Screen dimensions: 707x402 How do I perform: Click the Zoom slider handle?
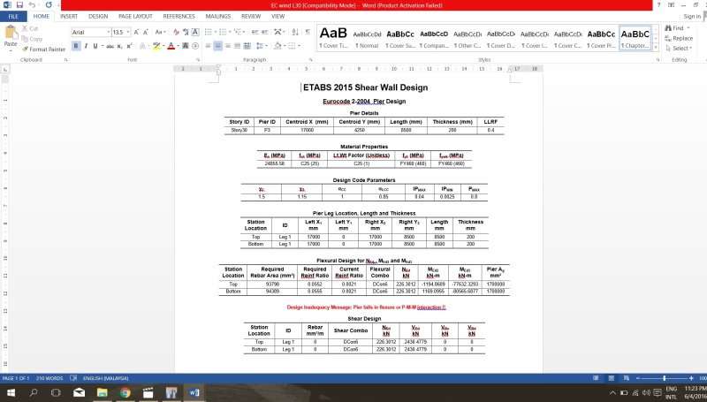[665, 378]
